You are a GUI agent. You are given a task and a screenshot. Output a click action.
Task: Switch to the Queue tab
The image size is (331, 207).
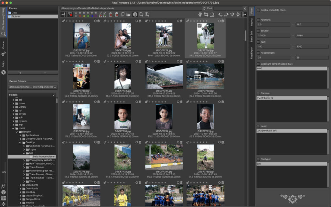pos(3,45)
